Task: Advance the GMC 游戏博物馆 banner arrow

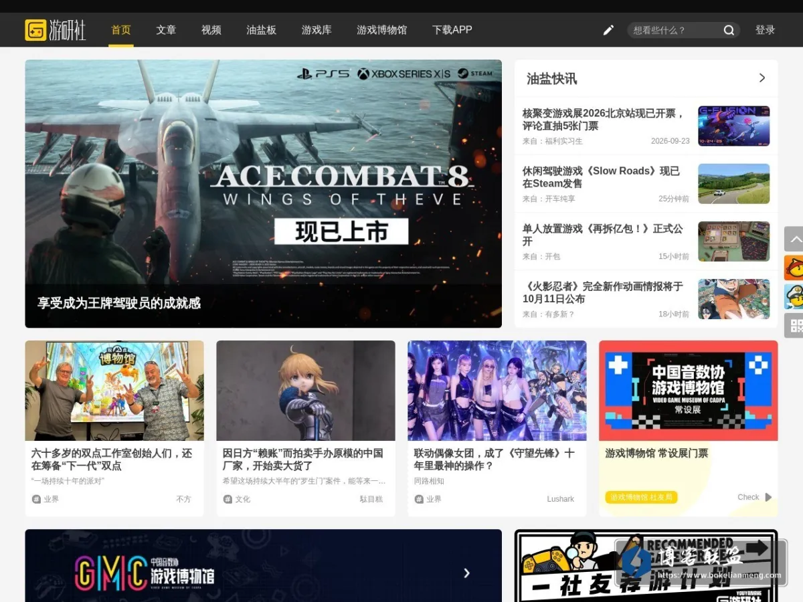Action: [x=466, y=573]
